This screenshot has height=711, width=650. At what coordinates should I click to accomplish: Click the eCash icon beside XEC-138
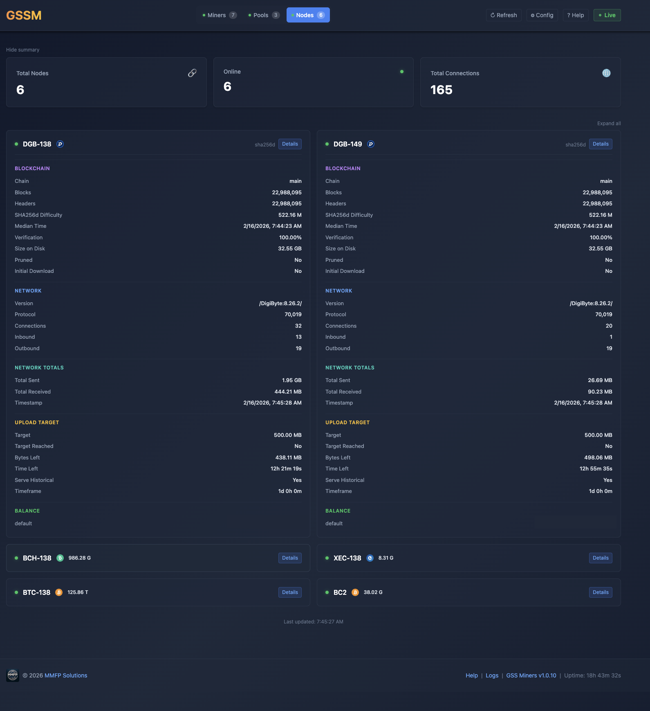pyautogui.click(x=370, y=558)
